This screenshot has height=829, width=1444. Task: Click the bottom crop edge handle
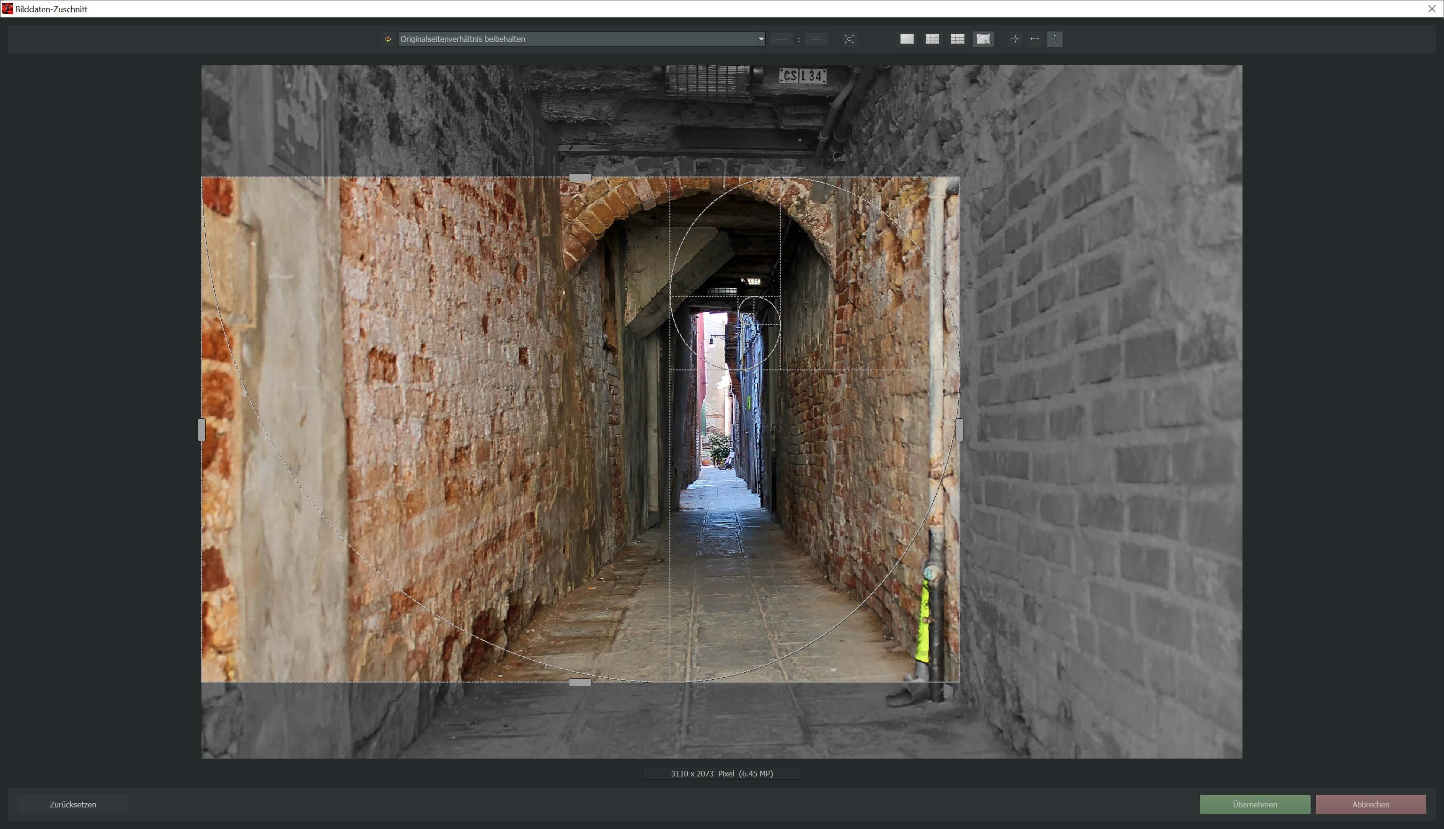(x=580, y=682)
